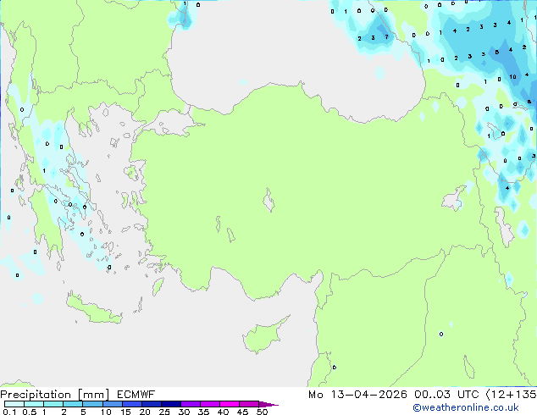Click the 'ECMWF' model label
Screen dimensions: 537x415
click(136, 395)
